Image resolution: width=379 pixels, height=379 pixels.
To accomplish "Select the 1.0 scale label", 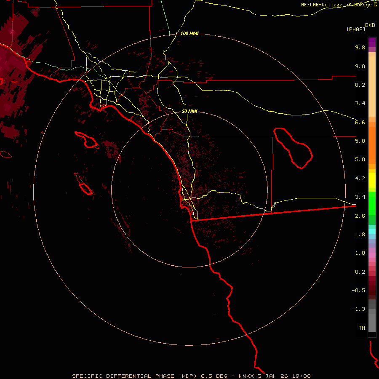I will (360, 253).
